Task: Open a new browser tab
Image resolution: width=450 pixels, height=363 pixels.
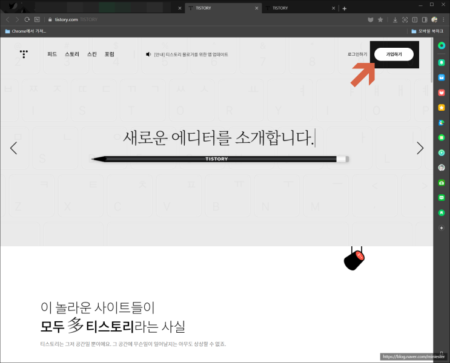Action: (345, 8)
